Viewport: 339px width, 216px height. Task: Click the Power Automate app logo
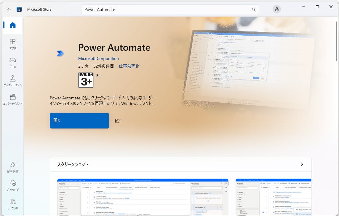(60, 53)
